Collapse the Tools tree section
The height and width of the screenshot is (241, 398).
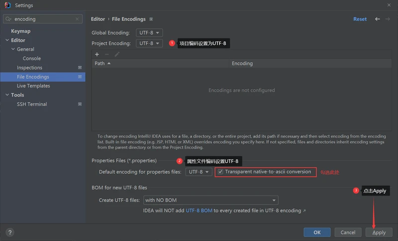click(x=6, y=95)
